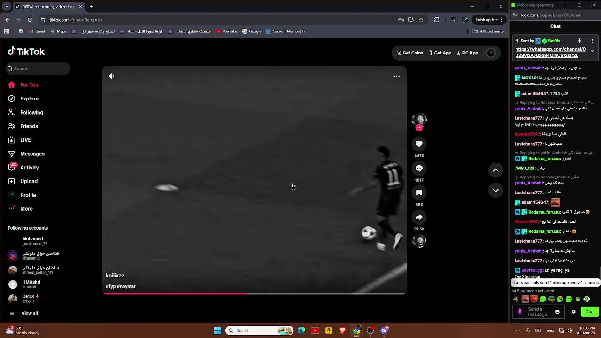Click the TikTok logo
This screenshot has height=338, width=601.
tap(26, 52)
